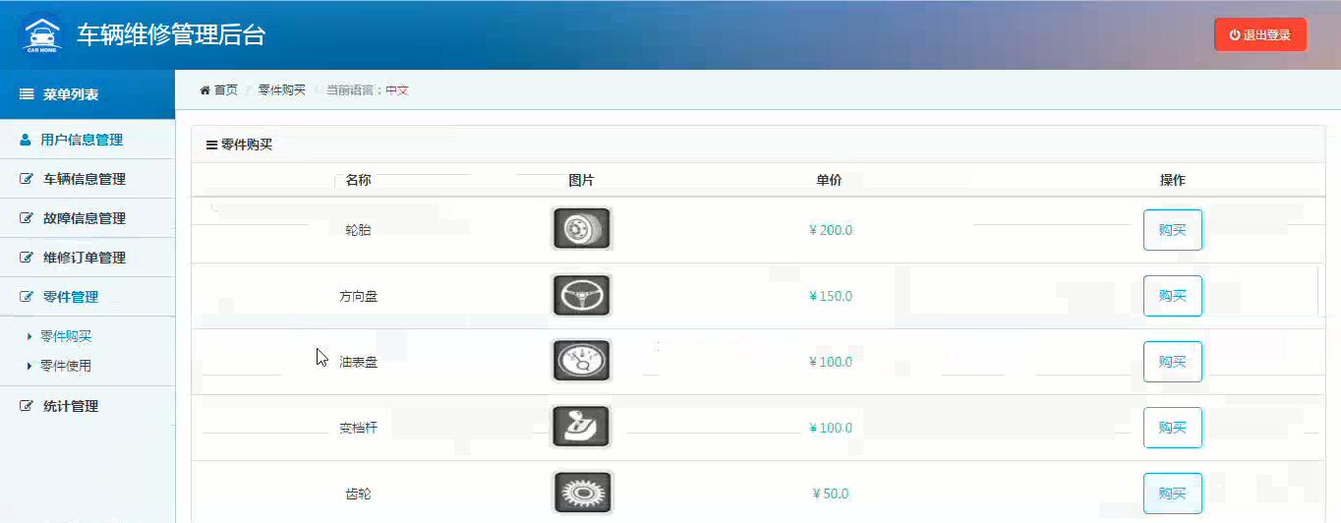Viewport: 1341px width, 523px height.
Task: Select the 油表盘 name cell
Action: coord(358,362)
